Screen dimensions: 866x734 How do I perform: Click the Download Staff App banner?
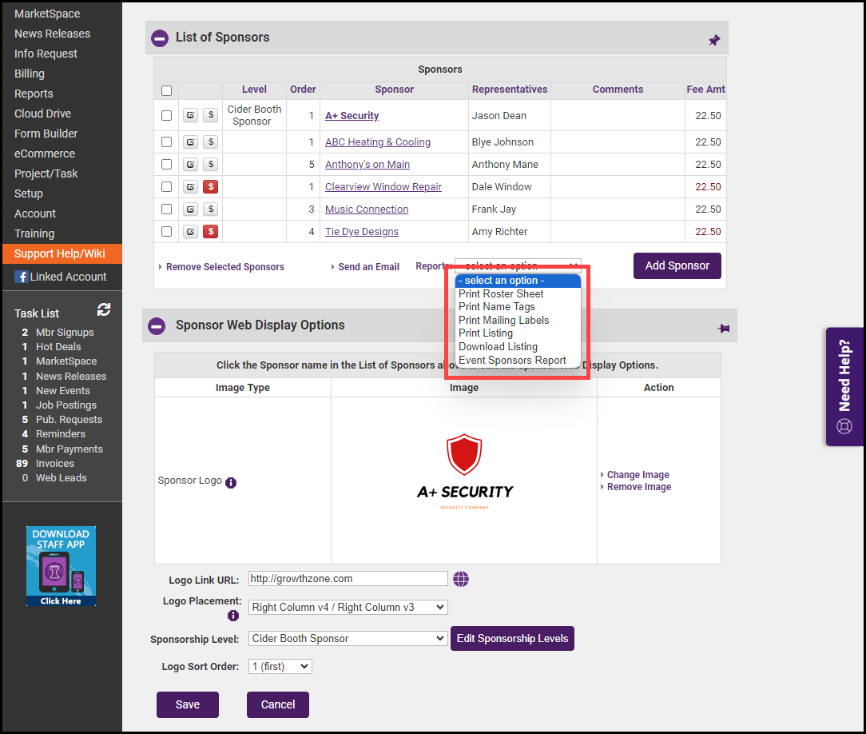click(61, 565)
